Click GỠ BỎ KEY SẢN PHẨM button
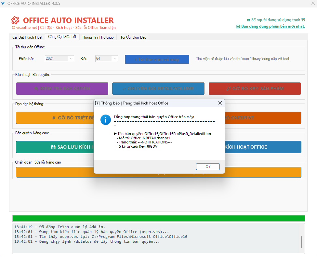The width and height of the screenshot is (317, 257). 255,89
